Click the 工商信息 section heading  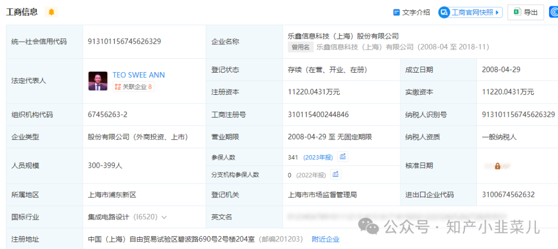point(22,12)
